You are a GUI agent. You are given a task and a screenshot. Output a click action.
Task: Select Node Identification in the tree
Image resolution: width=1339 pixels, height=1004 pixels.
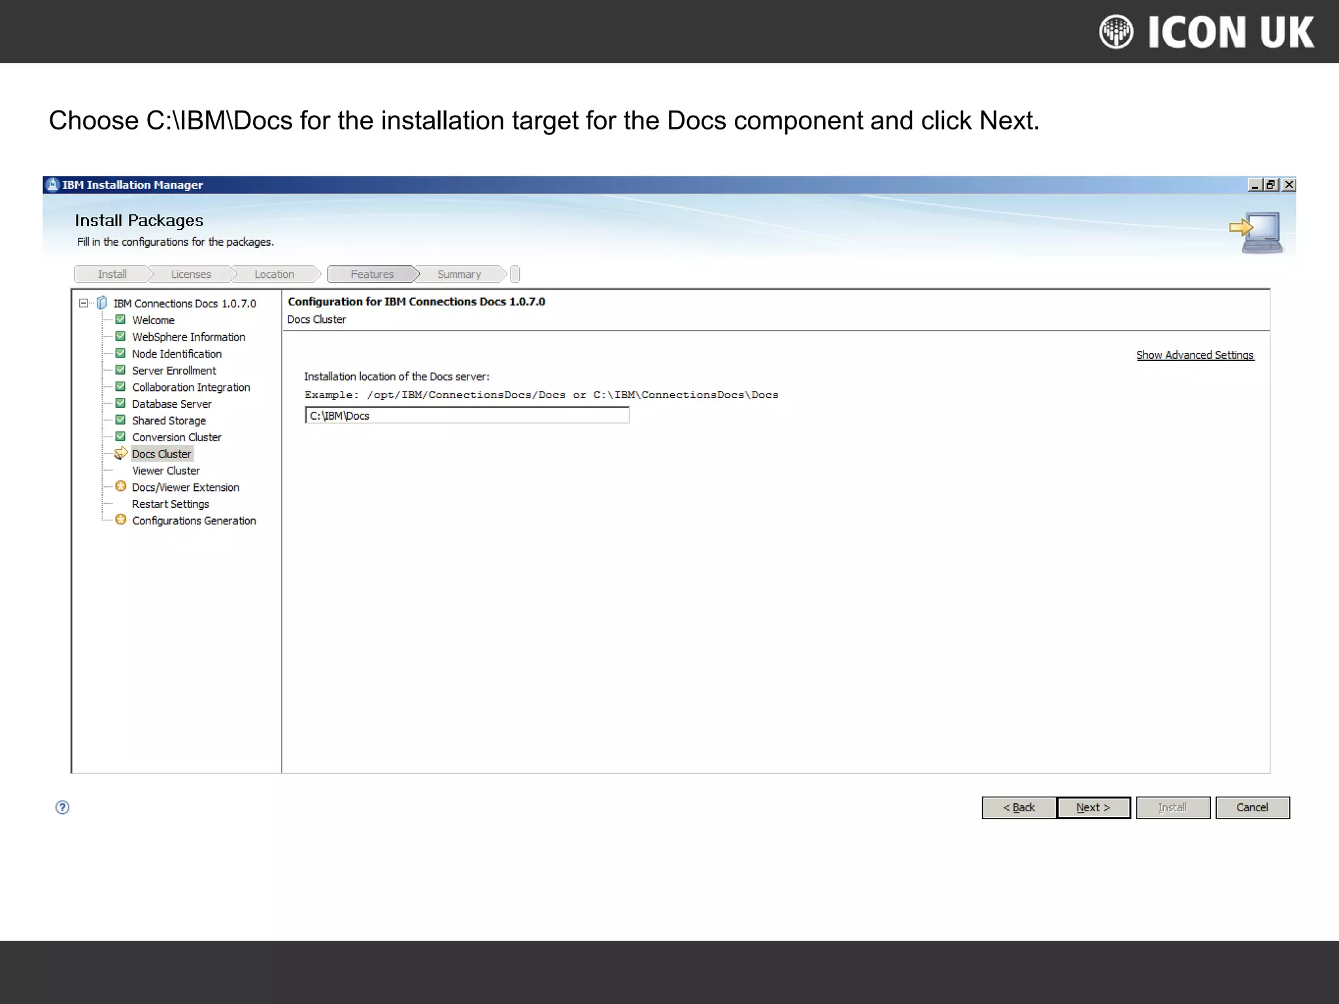177,354
